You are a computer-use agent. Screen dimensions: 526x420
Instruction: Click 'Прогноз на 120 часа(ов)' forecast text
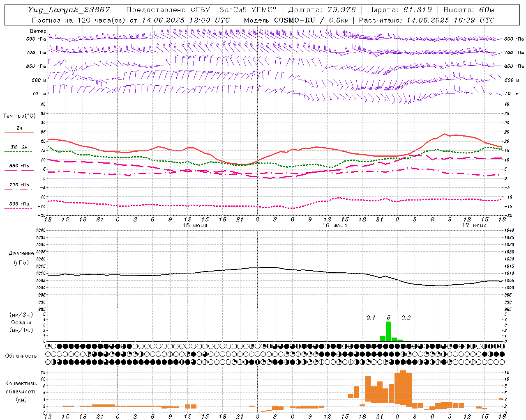(x=78, y=20)
